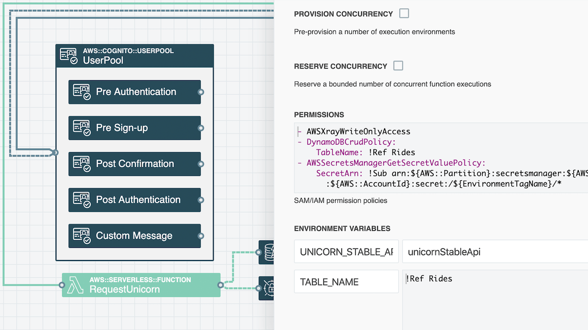Select the Pre Sign-up trigger
Image resolution: width=588 pixels, height=330 pixels.
135,128
